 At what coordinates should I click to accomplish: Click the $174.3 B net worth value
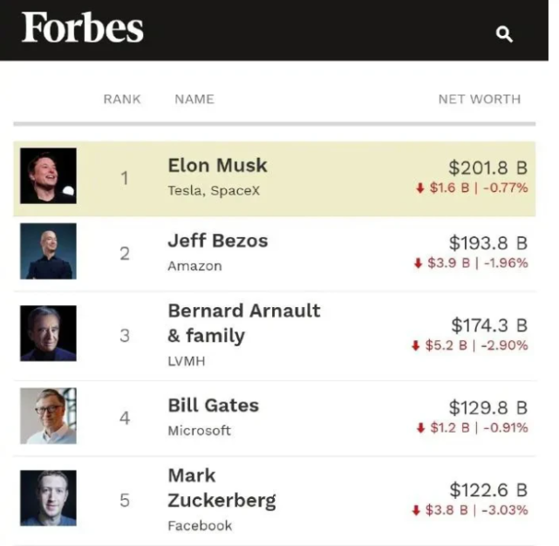click(x=488, y=325)
